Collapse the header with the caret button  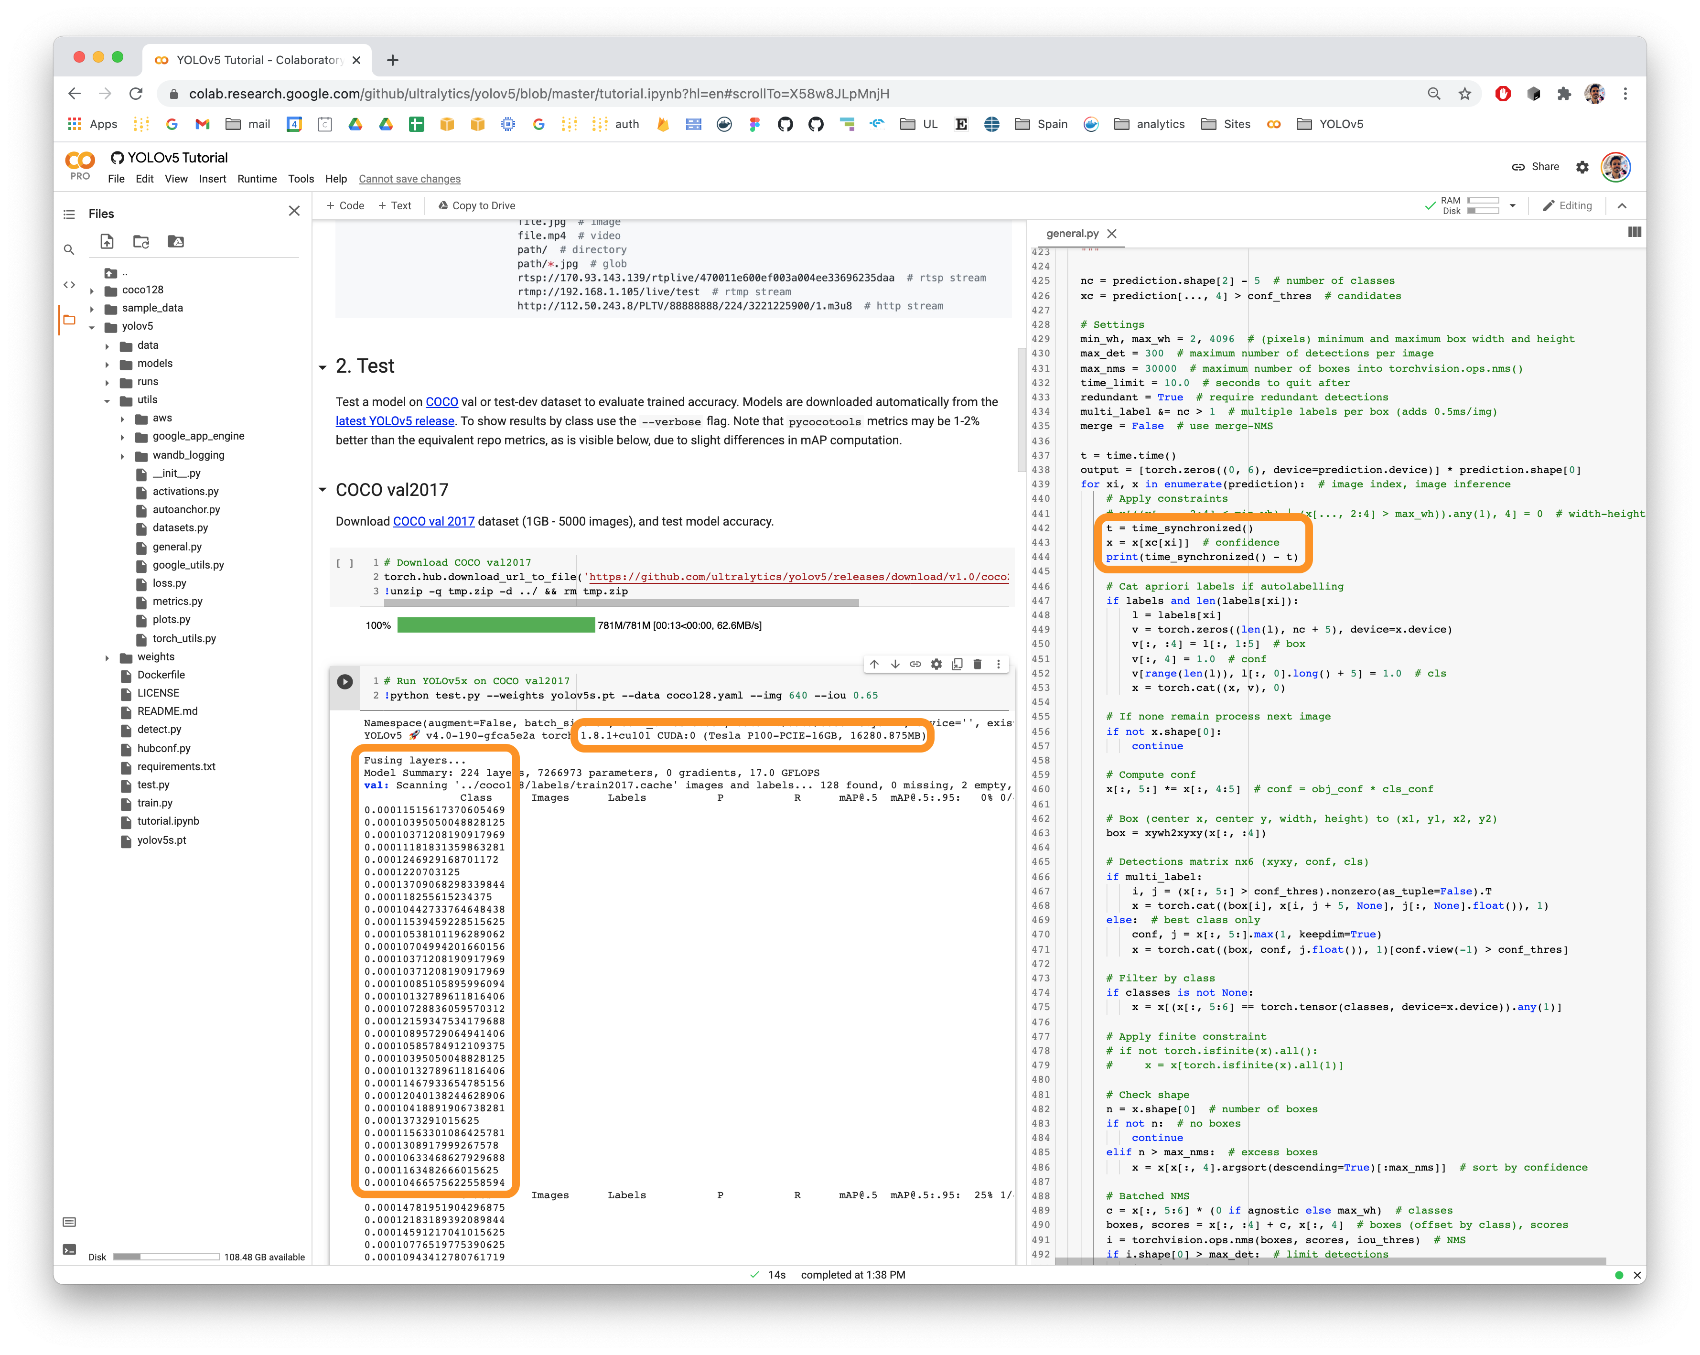coord(1622,206)
